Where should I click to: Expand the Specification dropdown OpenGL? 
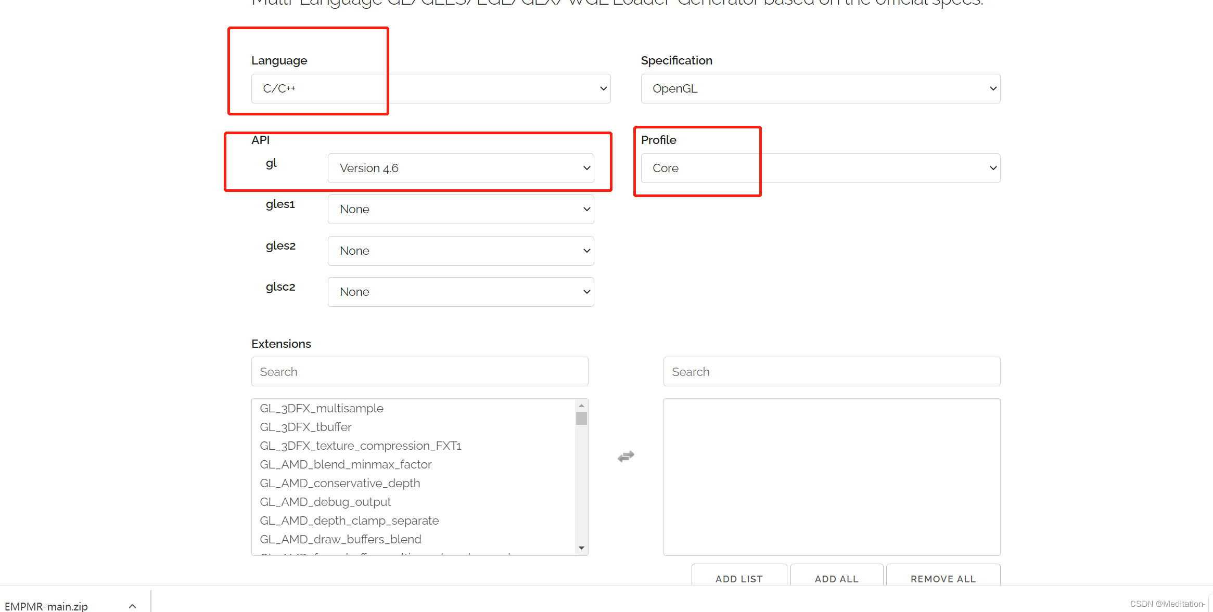[x=820, y=88]
